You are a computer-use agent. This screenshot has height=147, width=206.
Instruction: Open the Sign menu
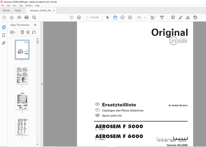click(21, 6)
